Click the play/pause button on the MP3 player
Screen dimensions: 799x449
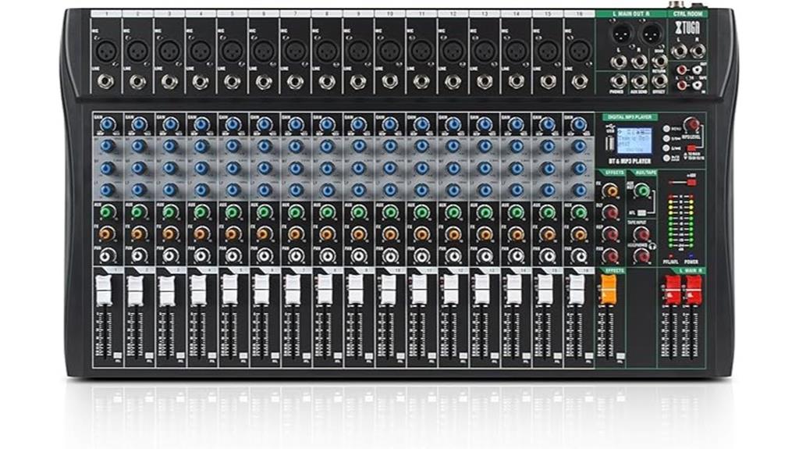[666, 159]
